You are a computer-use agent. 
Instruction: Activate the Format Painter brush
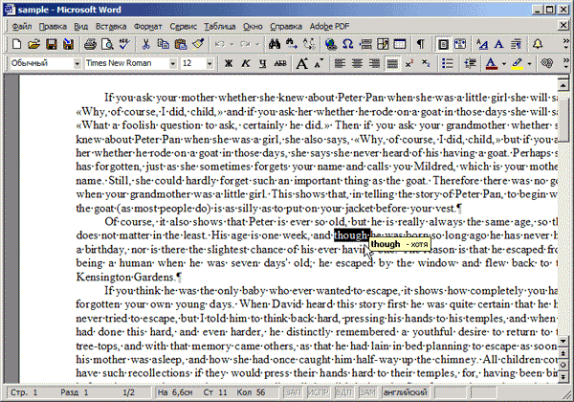click(x=198, y=45)
